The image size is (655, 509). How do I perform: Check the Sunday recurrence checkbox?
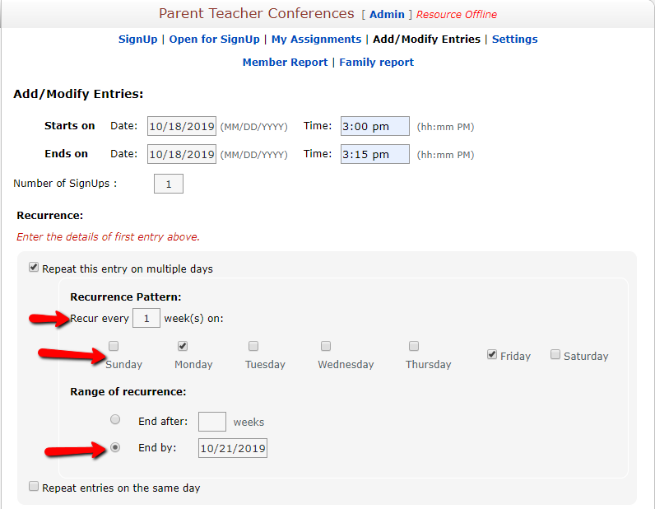(x=114, y=346)
